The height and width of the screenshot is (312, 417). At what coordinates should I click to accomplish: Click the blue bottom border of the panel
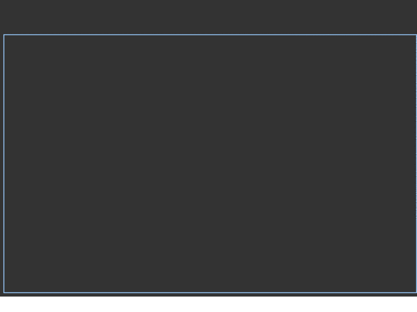click(x=210, y=293)
